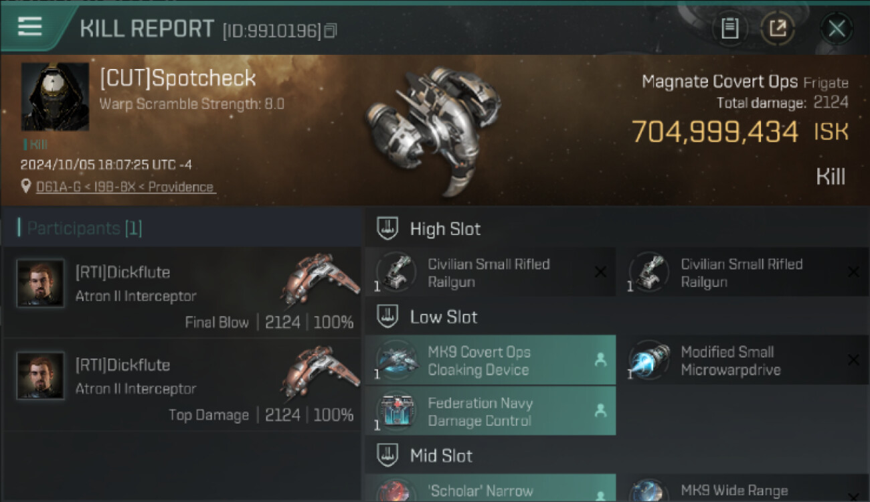Screen dimensions: 870x502
Task: Share kill report via export icon
Action: click(778, 29)
